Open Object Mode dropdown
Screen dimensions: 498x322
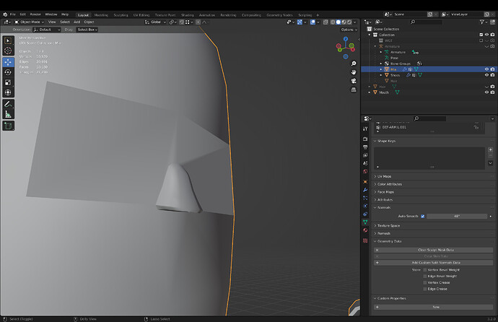click(29, 22)
